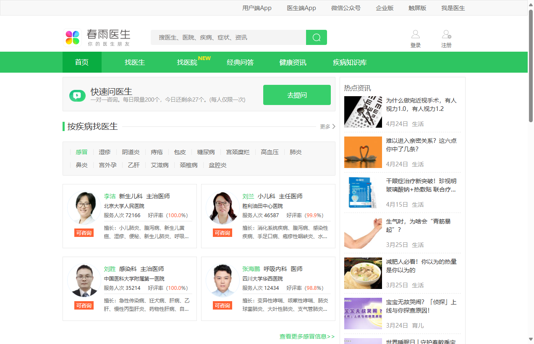Select the 糖尿病 disease filter

(x=206, y=152)
